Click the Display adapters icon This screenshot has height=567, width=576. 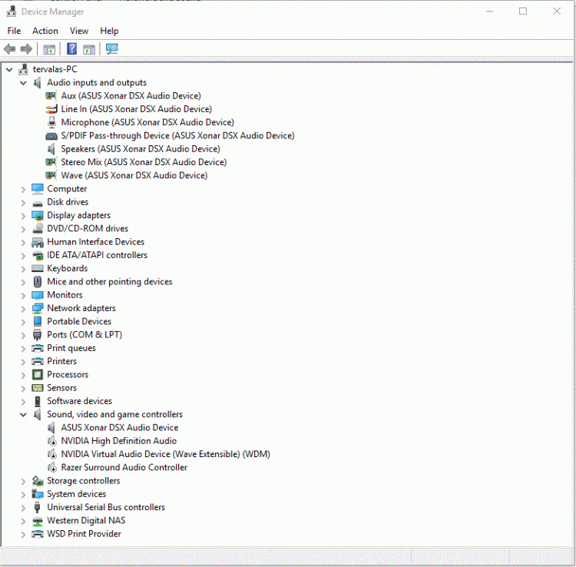pos(38,216)
